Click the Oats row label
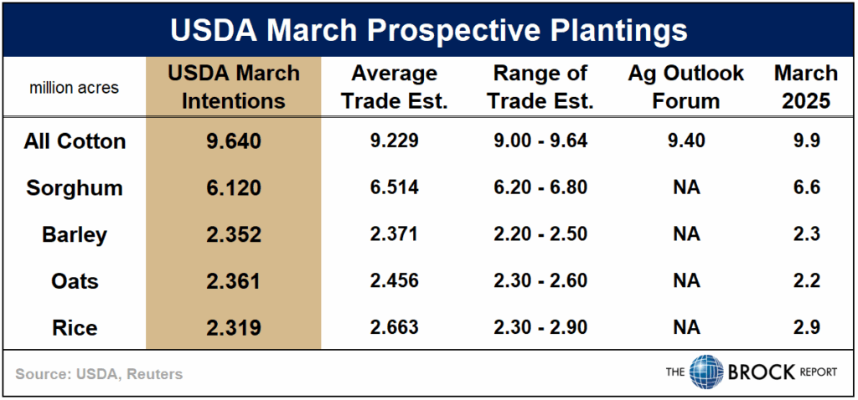 [75, 280]
